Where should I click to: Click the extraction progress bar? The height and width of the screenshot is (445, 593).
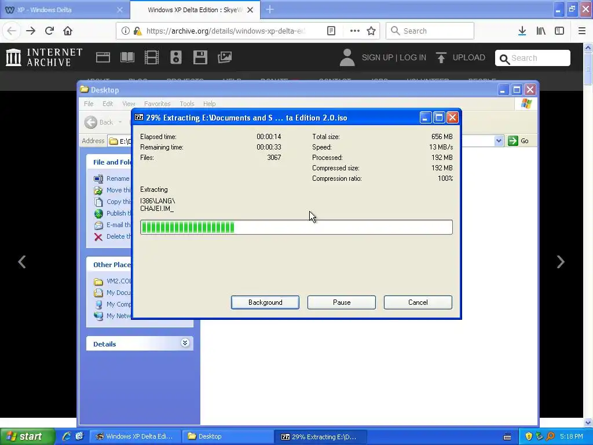296,227
